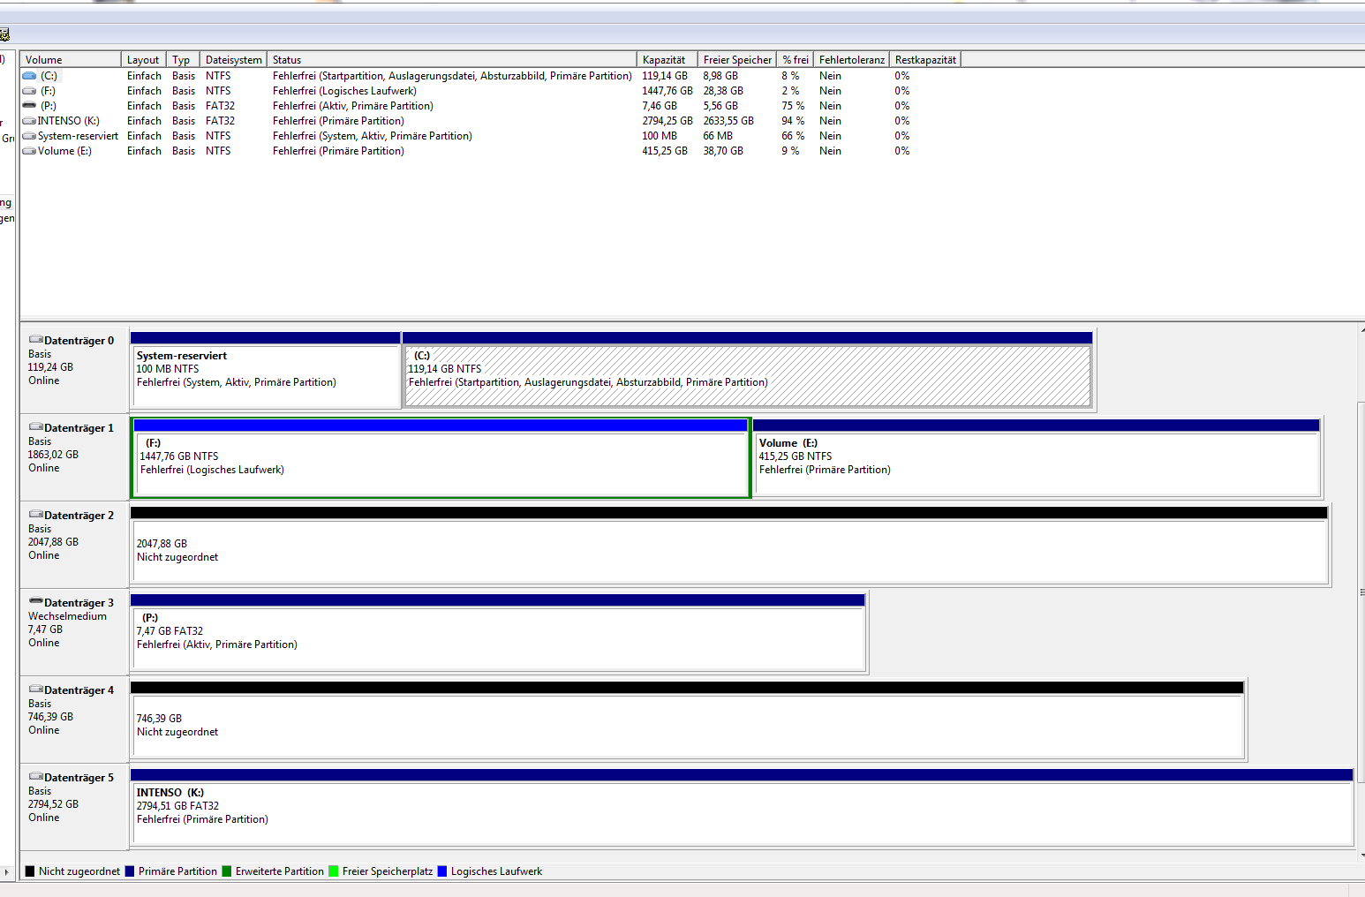Click the '7,46 GB' capacity cell
The height and width of the screenshot is (897, 1365).
pos(660,106)
